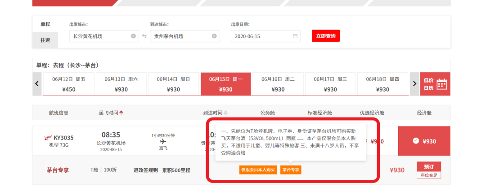Open the calendar icon in date field
Image resolution: width=486 pixels, height=196 pixels.
tap(295, 36)
